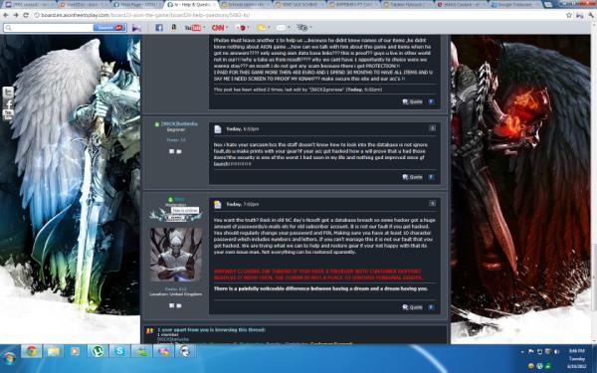Screen dimensions: 597x373
Task: Click the post-number icon on the 6:55pm post
Action: 432,128
